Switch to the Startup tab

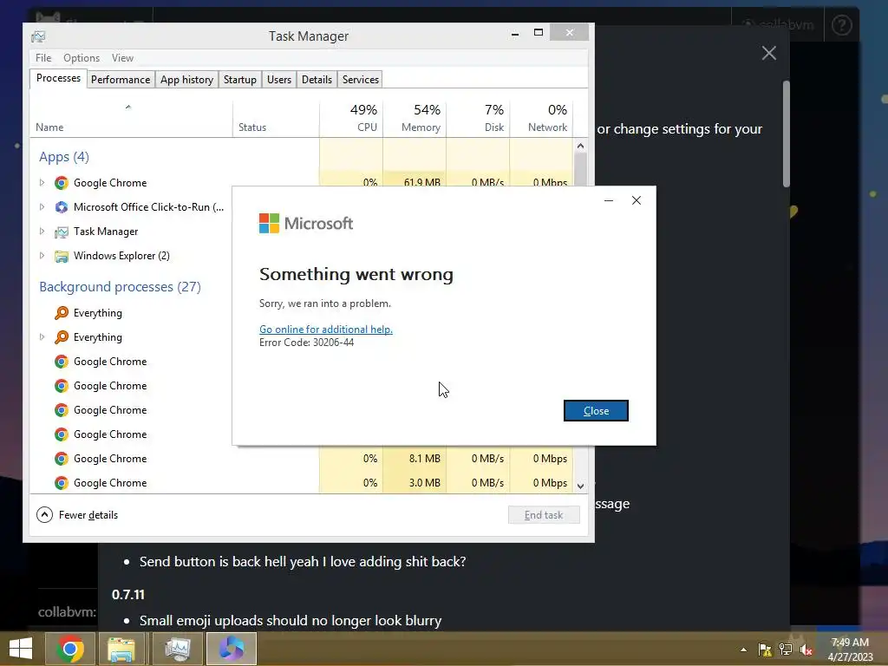click(x=240, y=80)
